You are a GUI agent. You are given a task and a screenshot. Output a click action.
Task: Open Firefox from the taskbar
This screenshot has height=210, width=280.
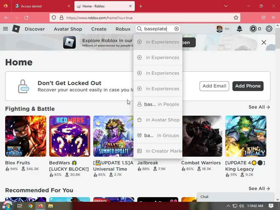40,206
